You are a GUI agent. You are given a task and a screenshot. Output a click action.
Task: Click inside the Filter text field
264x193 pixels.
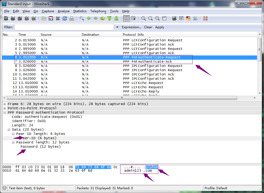[x=64, y=27]
